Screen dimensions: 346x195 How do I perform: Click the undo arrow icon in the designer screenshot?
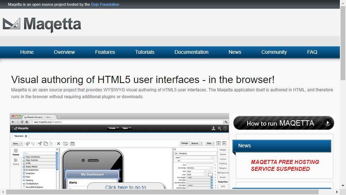(28, 143)
